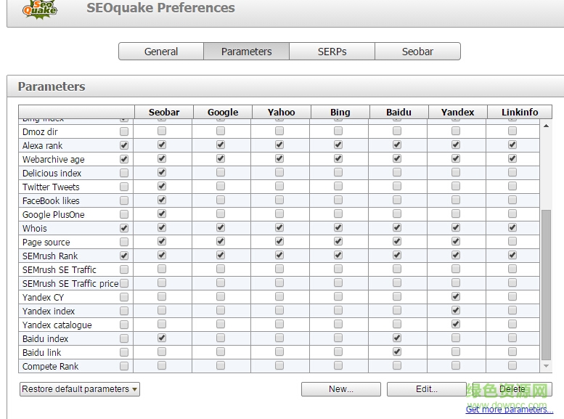This screenshot has width=564, height=419.
Task: Uncheck Alexa rank main checkbox
Action: pyautogui.click(x=124, y=146)
